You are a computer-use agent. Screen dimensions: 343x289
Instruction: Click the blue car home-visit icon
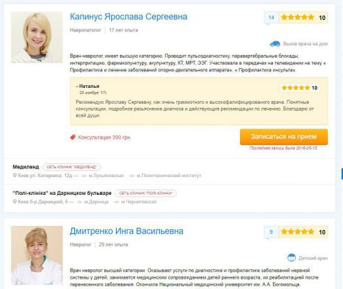(275, 44)
